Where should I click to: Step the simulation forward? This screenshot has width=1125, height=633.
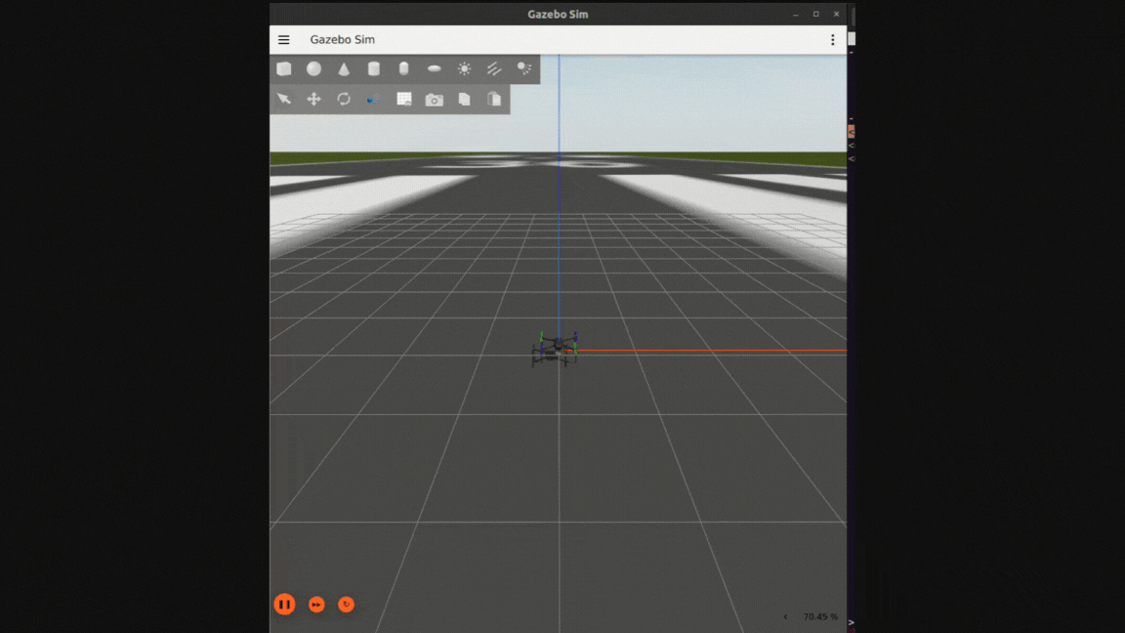tap(316, 605)
